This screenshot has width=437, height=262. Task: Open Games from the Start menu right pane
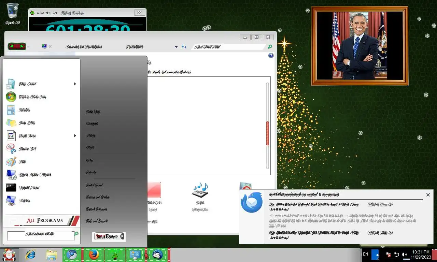89,160
